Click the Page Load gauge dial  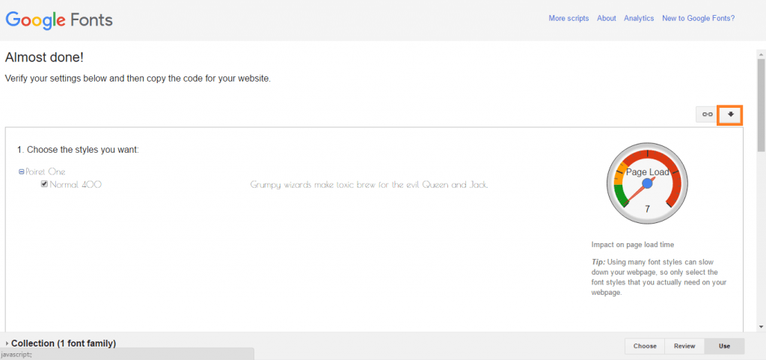[x=647, y=183]
